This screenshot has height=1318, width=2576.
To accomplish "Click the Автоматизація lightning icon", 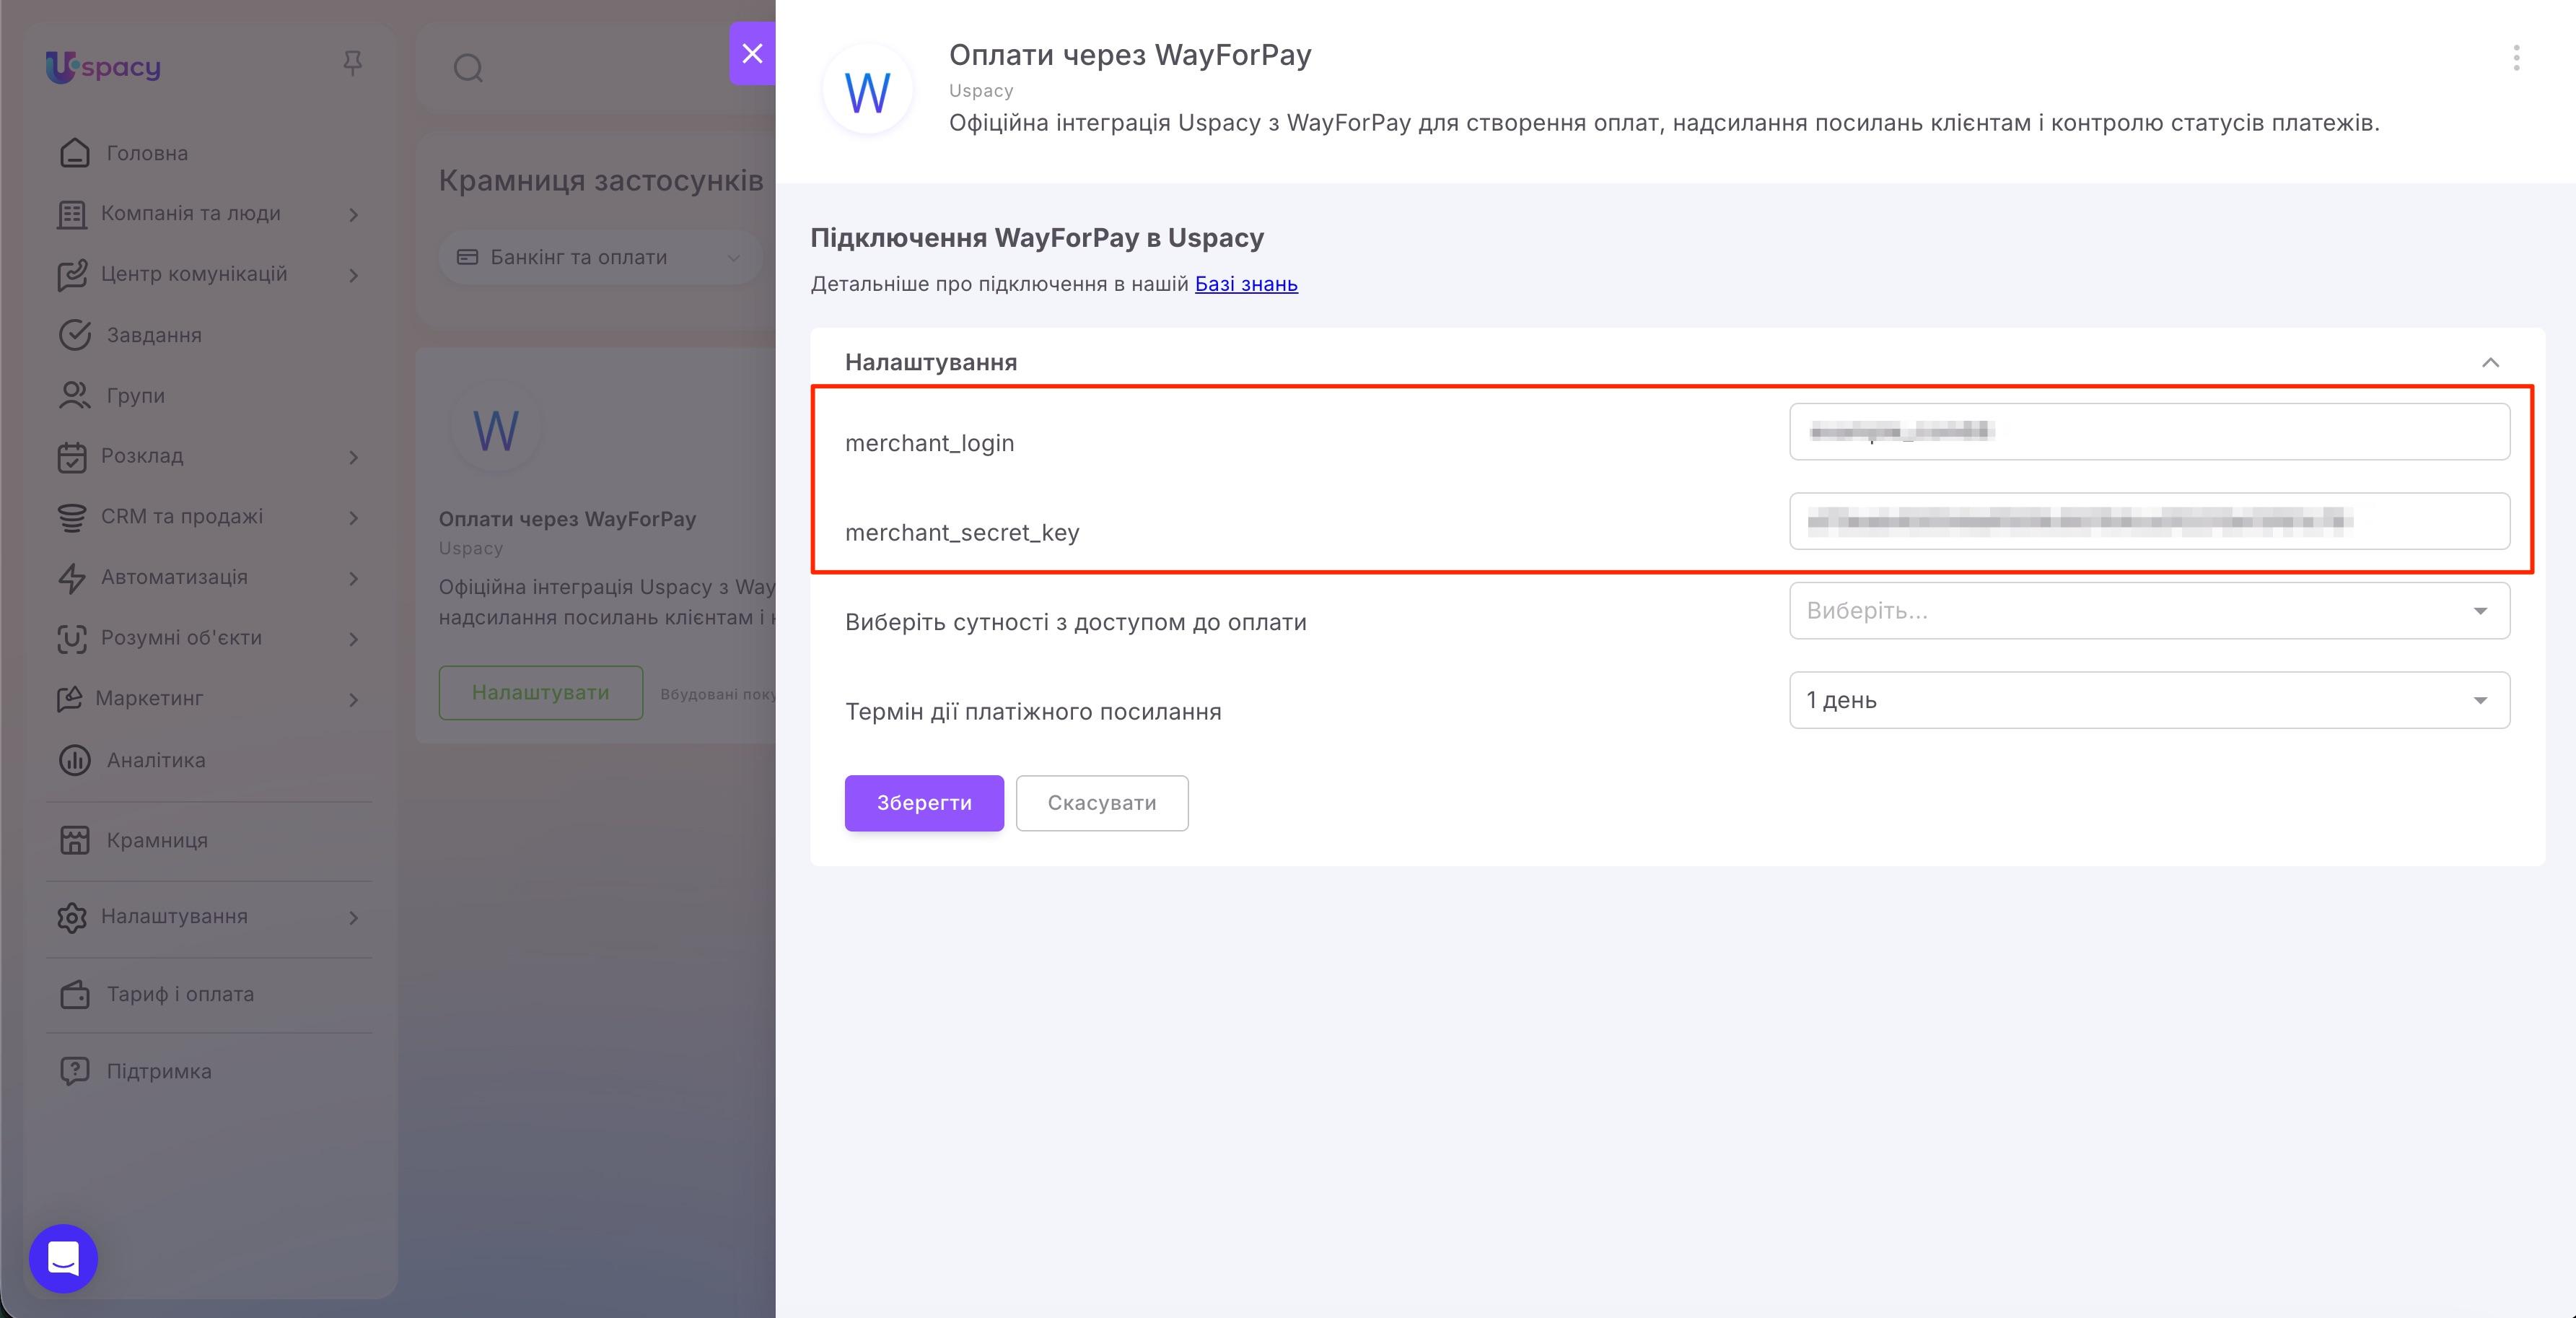I will tap(71, 578).
